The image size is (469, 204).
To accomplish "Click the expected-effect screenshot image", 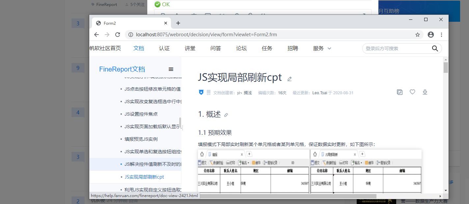I will point(310,171).
